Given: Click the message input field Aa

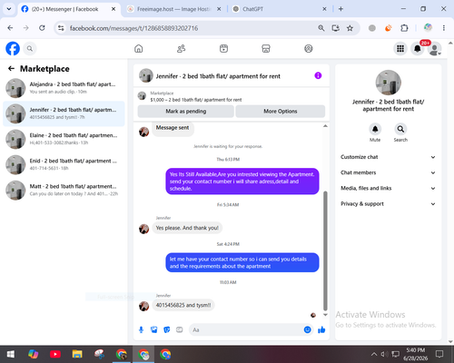Looking at the screenshot, I should point(247,329).
